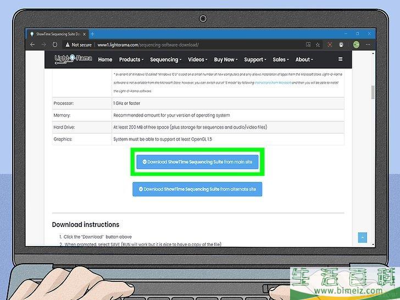
Task: Open the instructions from Microsoft link
Action: (x=273, y=82)
